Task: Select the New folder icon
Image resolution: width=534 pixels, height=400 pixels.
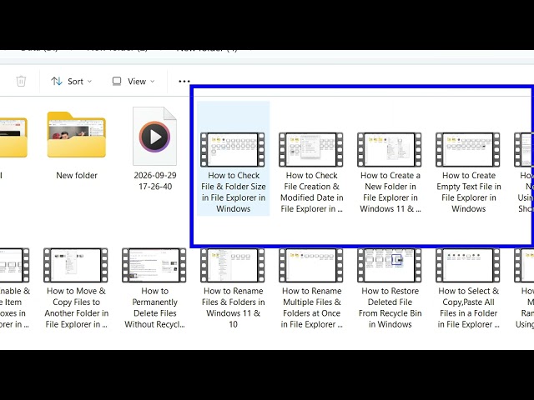Action: pos(77,135)
